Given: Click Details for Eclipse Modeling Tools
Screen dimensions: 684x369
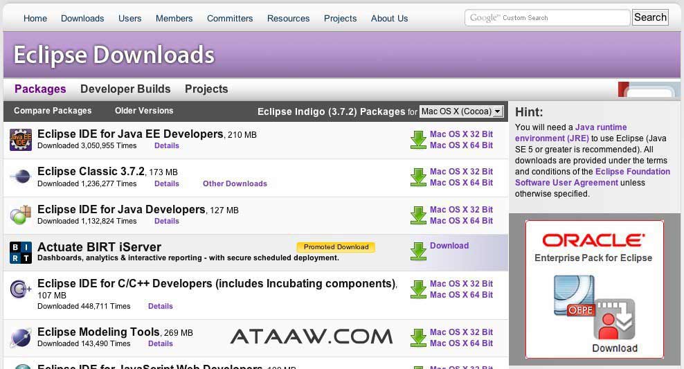Looking at the screenshot, I should pos(161,343).
